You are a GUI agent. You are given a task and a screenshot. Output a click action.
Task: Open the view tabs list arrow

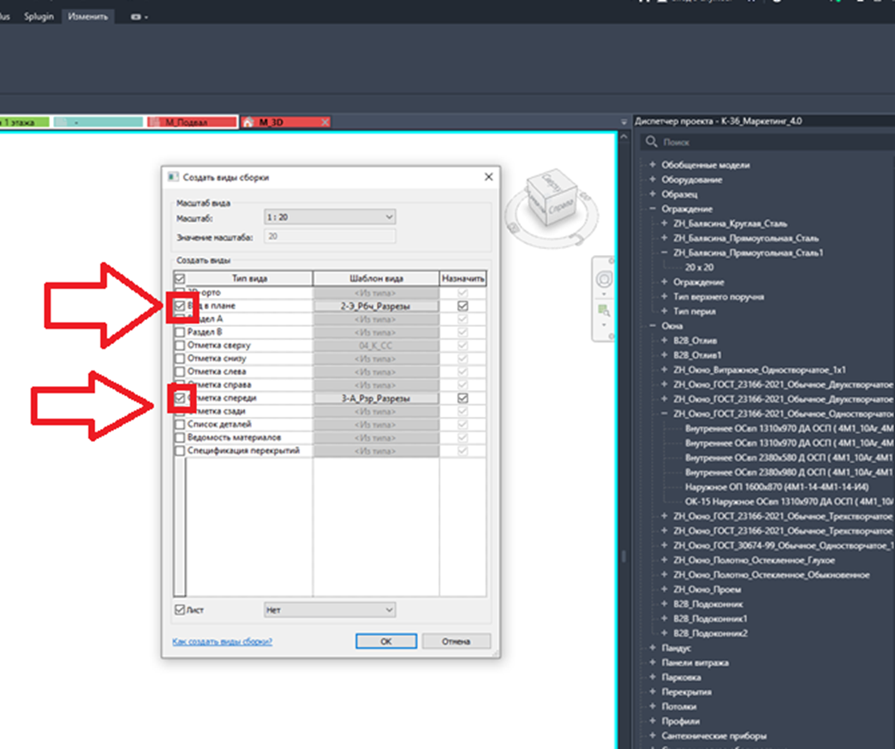(x=624, y=122)
